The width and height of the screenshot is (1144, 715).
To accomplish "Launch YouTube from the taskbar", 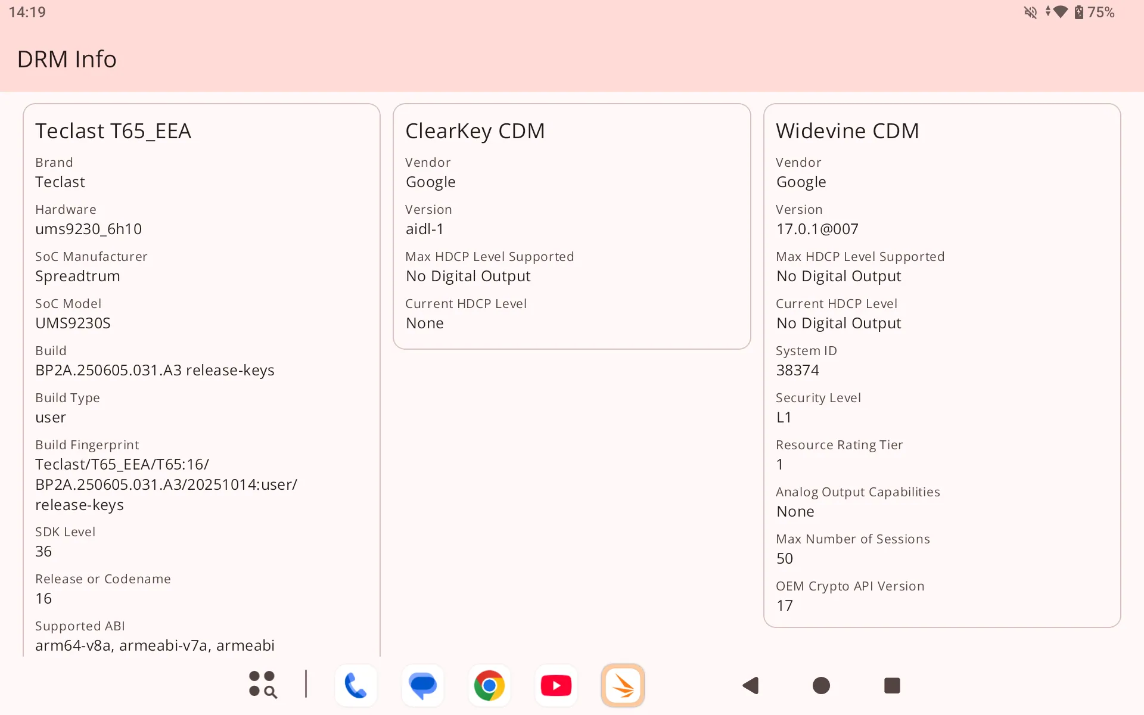I will pos(556,685).
